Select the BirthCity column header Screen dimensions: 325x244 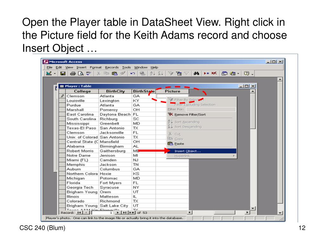tap(116, 91)
